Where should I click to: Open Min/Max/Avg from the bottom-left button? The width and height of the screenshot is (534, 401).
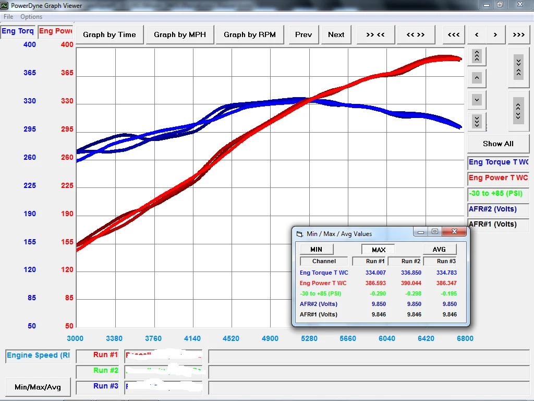click(38, 387)
